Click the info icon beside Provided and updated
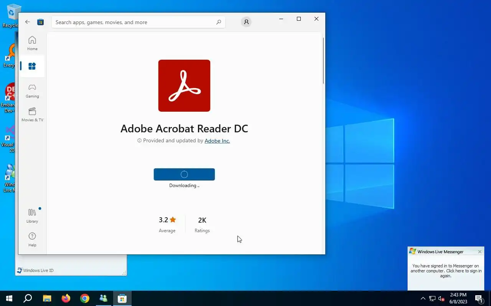Image resolution: width=491 pixels, height=306 pixels. (x=139, y=141)
